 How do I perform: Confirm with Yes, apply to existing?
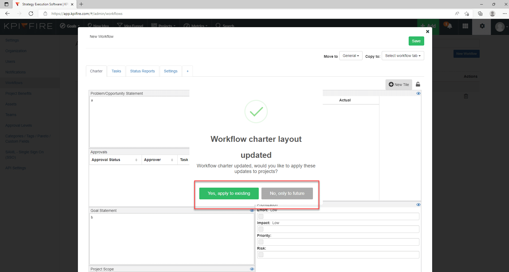tap(229, 193)
